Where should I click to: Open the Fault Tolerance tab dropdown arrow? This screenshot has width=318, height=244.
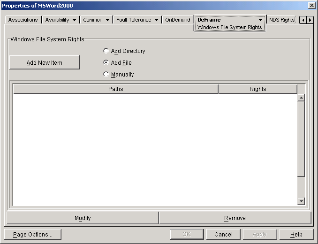pos(156,20)
